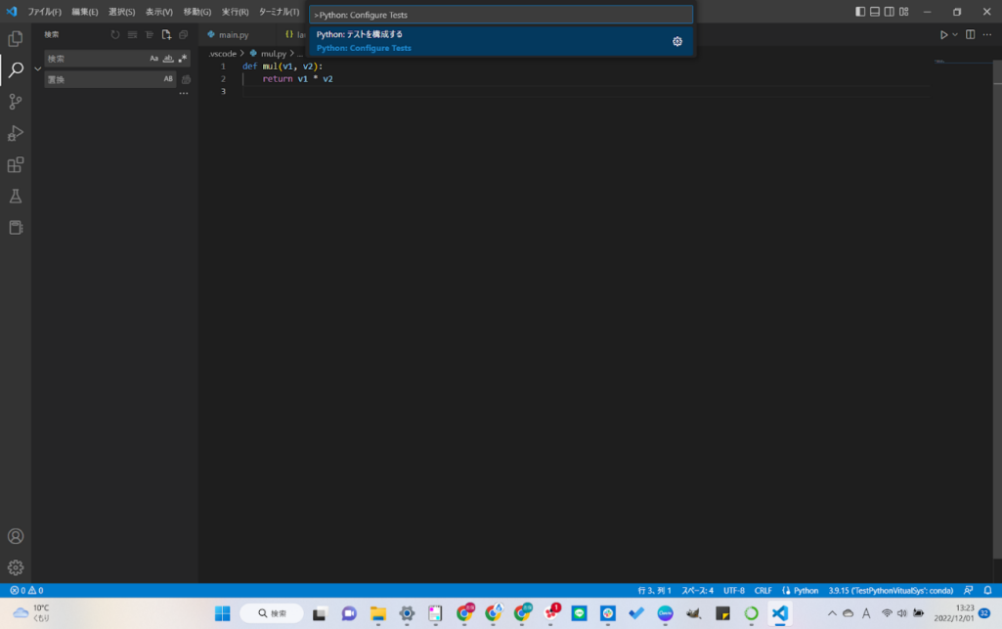Collapse the replace field chevron
This screenshot has height=629, width=1002.
click(38, 68)
